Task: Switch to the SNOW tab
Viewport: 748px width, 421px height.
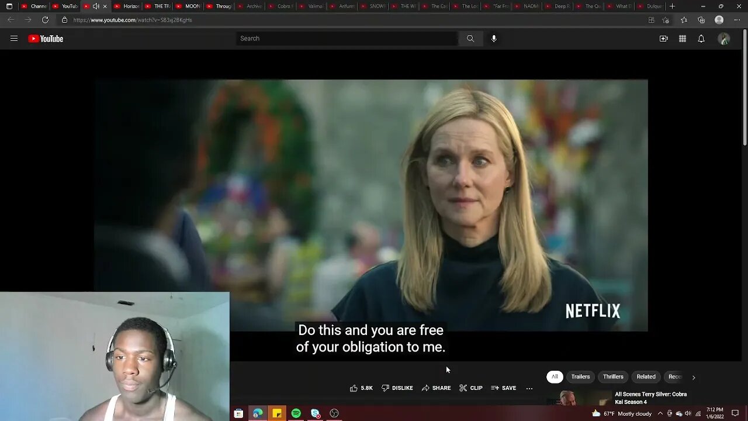Action: click(x=373, y=6)
